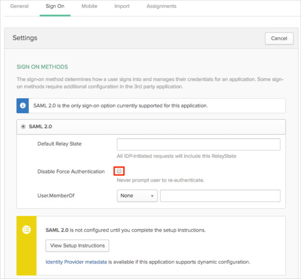Click the Default Relay State label

(x=59, y=144)
